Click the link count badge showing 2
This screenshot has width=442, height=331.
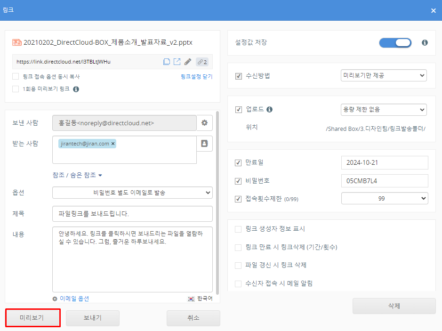tap(202, 62)
